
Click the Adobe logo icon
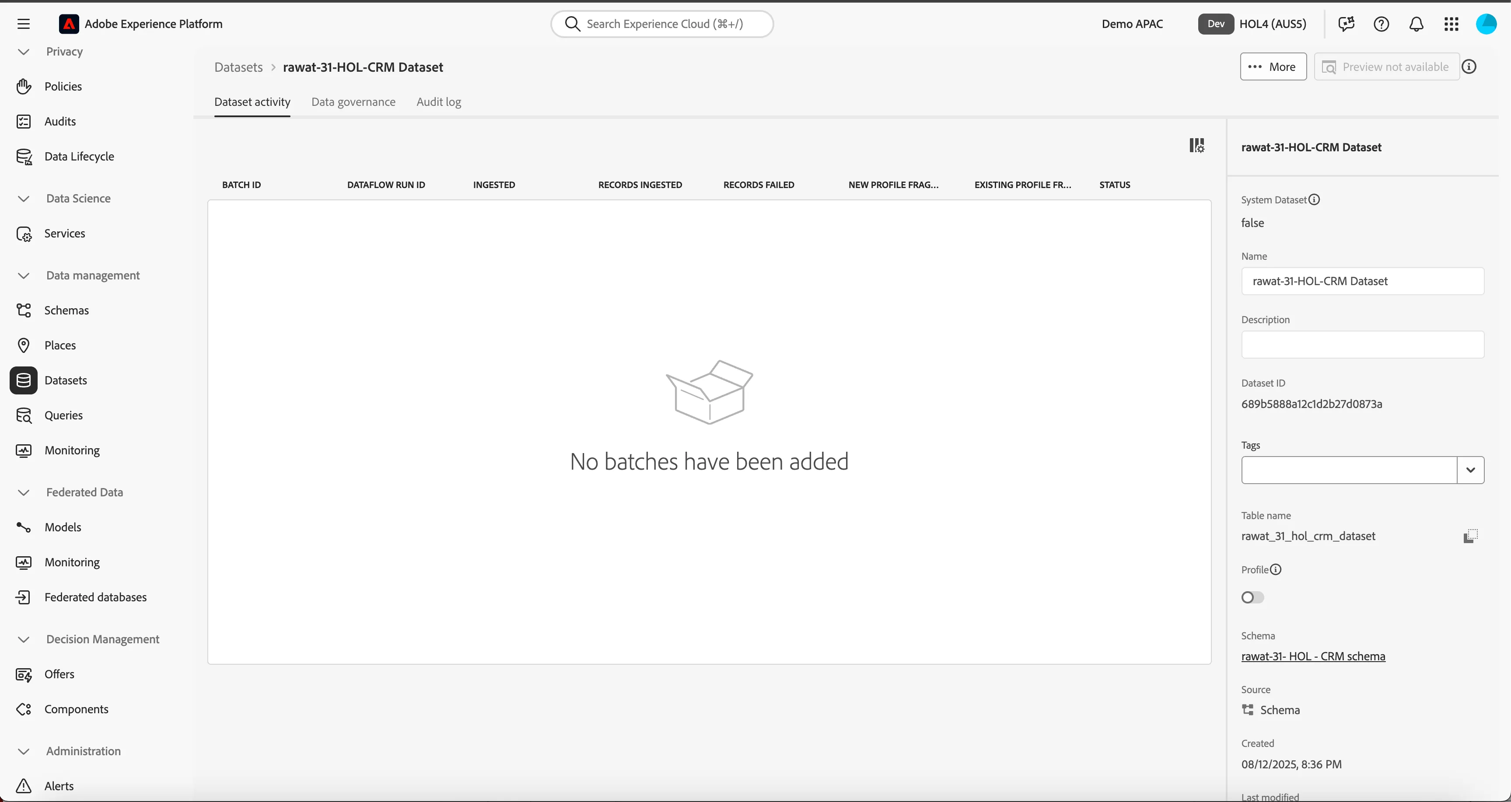click(x=69, y=24)
